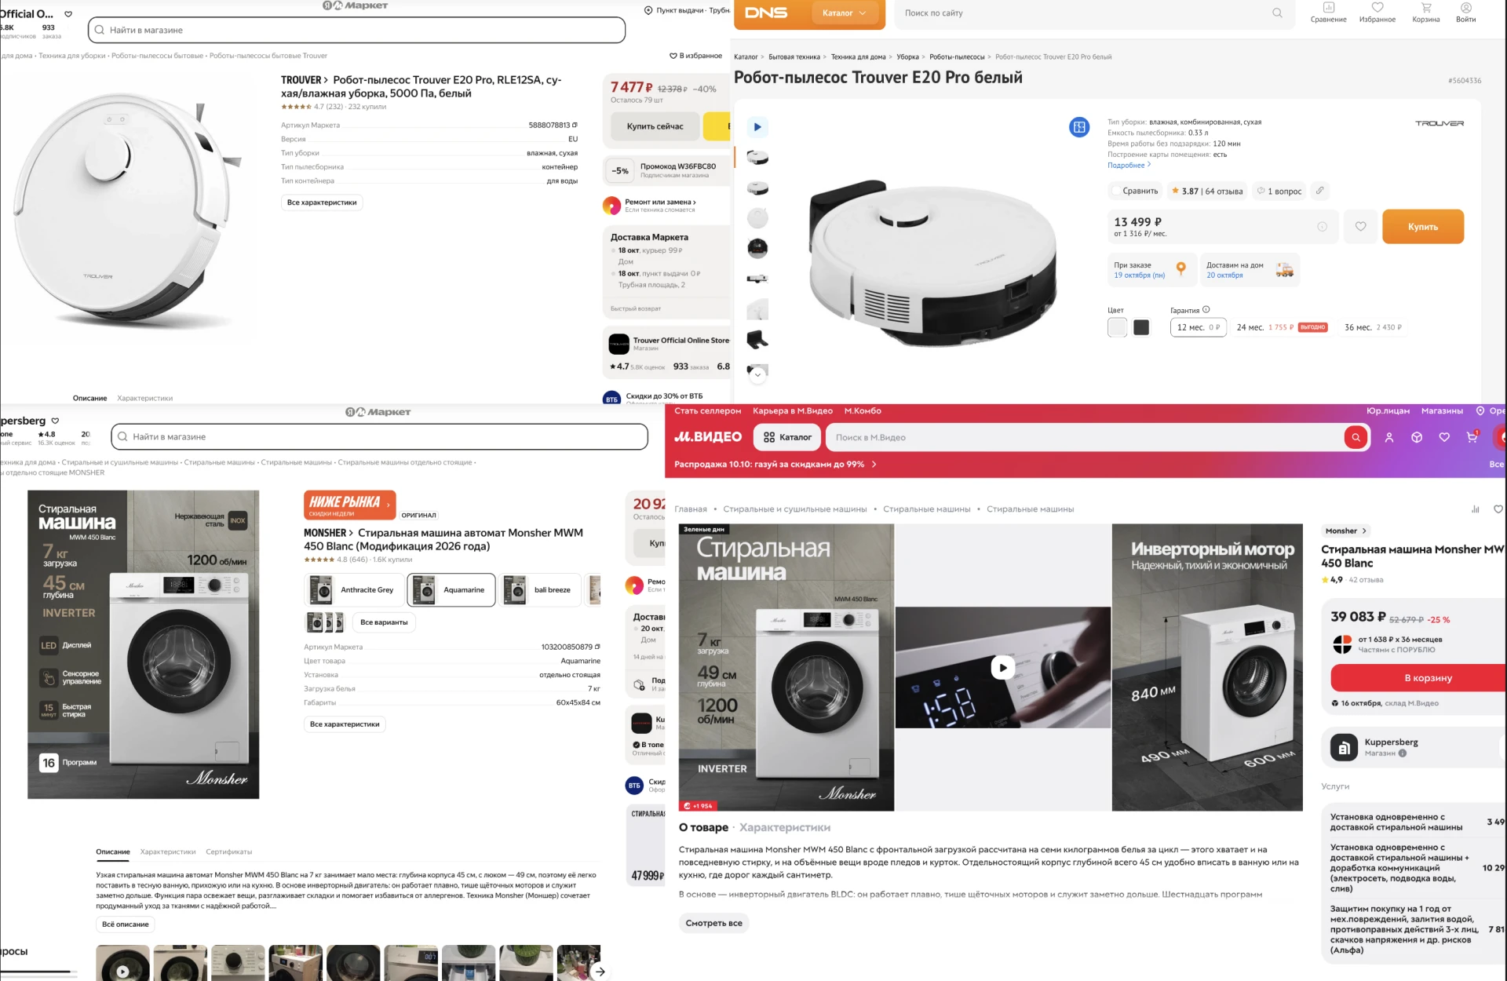1507x981 pixels.
Task: Select black color swatch on DNS
Action: (x=1141, y=327)
